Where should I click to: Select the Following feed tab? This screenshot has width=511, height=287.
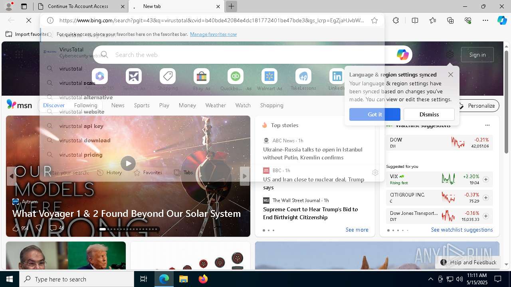[86, 105]
